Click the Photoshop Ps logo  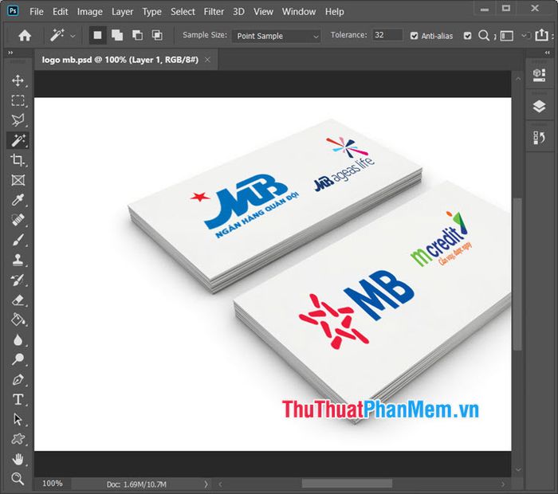pos(13,11)
